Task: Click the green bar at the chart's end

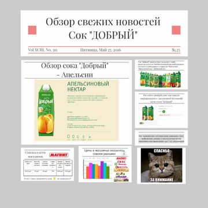Action: 108,172
